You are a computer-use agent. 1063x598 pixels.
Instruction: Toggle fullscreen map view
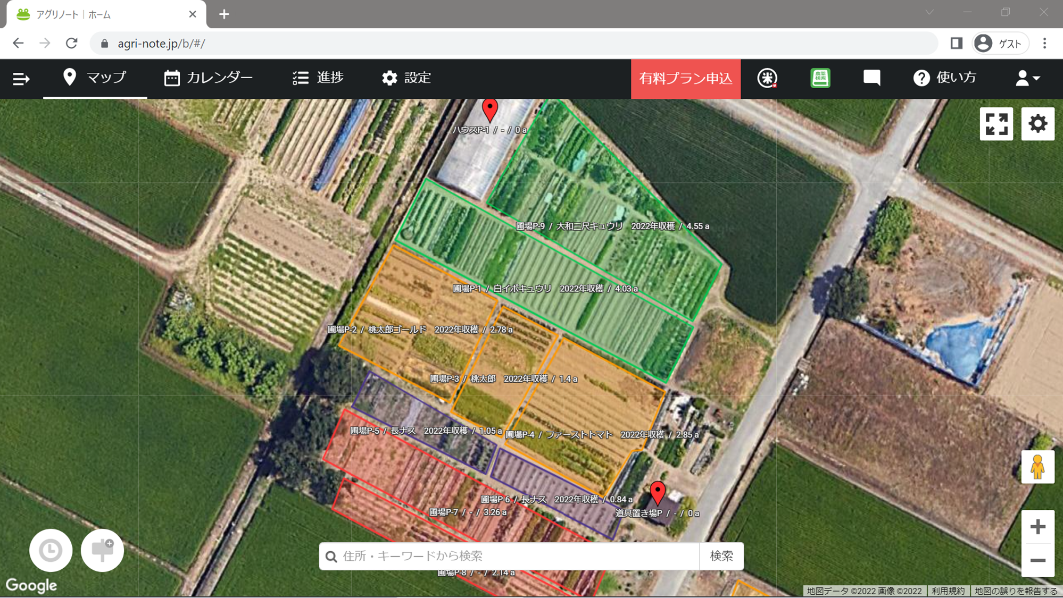coord(996,124)
